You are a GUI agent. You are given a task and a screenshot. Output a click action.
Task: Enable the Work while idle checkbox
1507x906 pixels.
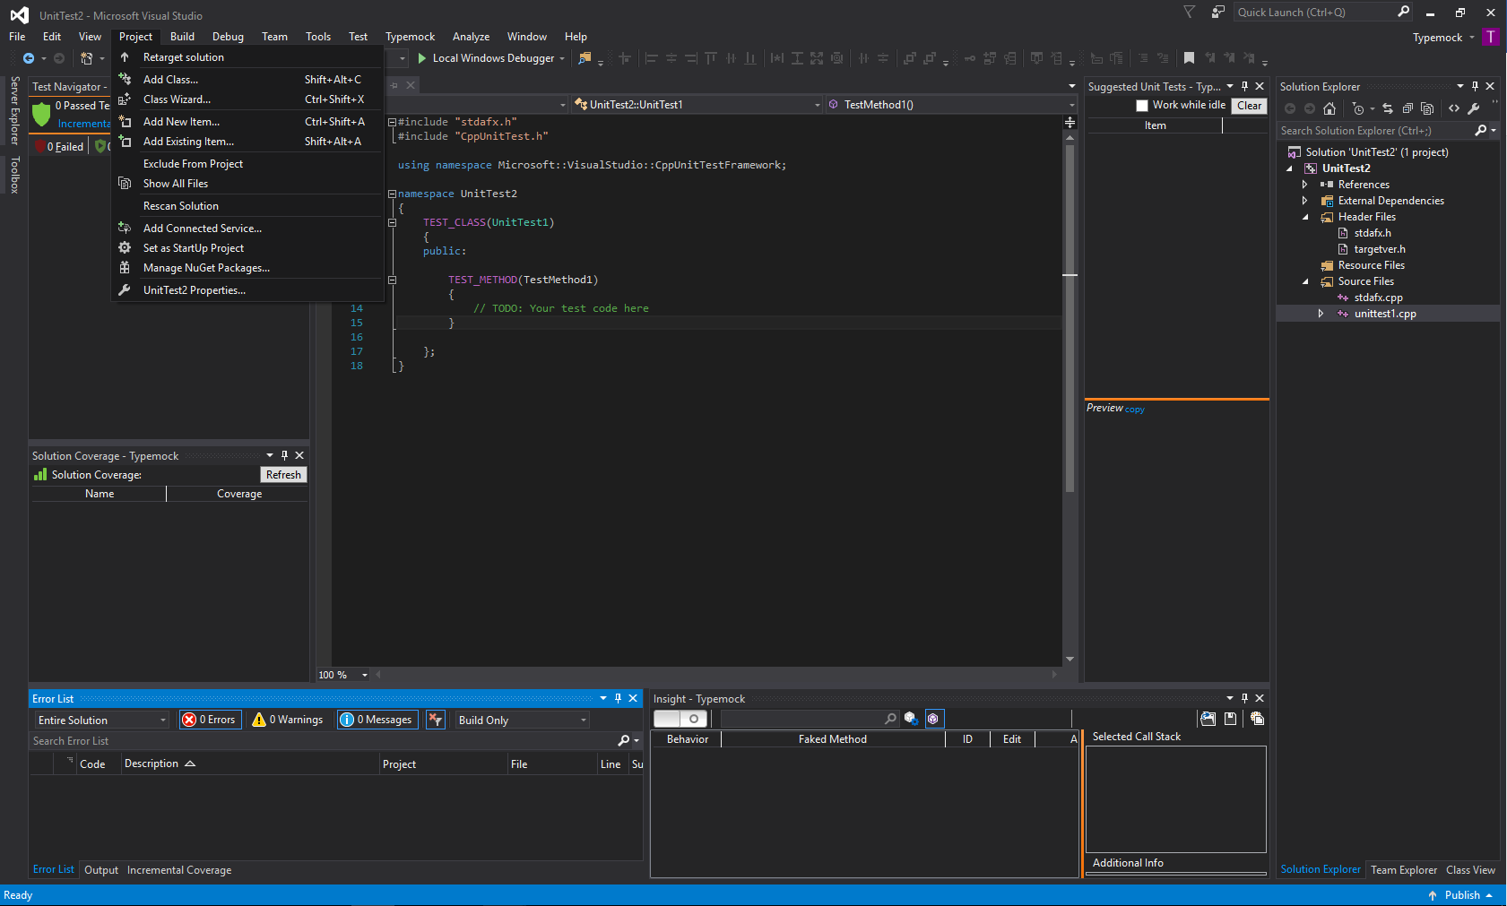(1142, 106)
